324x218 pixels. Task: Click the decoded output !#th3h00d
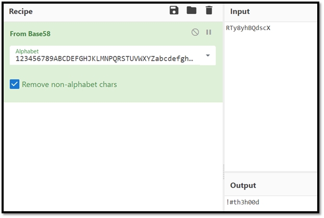click(242, 202)
